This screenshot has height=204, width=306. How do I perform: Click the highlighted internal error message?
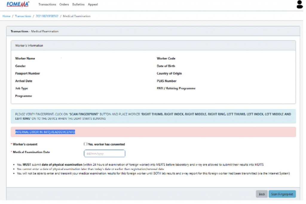coord(45,132)
